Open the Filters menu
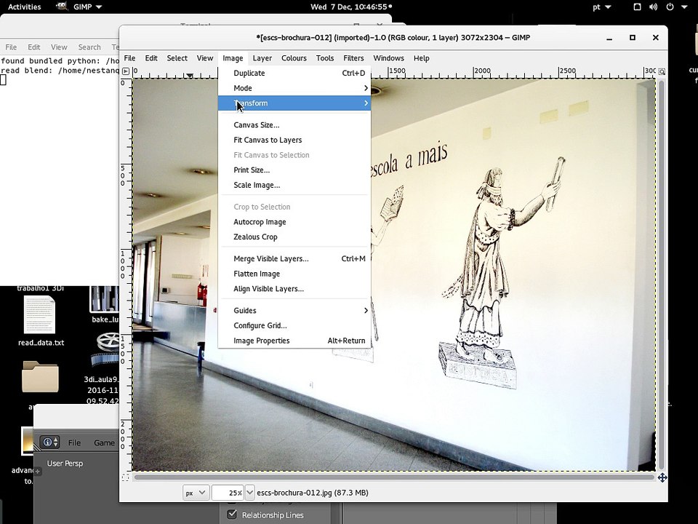This screenshot has height=524, width=698. point(353,58)
